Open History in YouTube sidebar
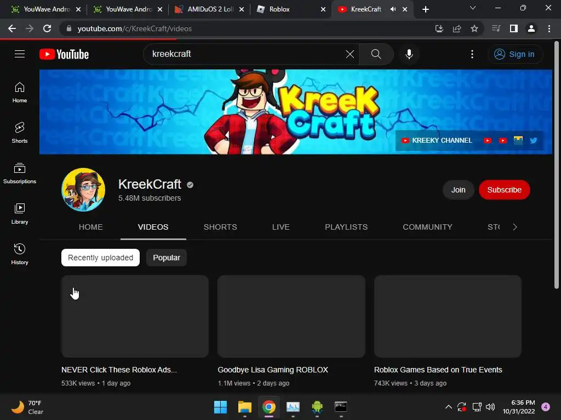The width and height of the screenshot is (561, 420). point(20,254)
